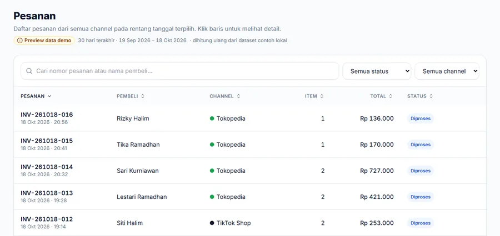Open the Semua status dropdown
Image resolution: width=500 pixels, height=236 pixels.
pos(377,71)
